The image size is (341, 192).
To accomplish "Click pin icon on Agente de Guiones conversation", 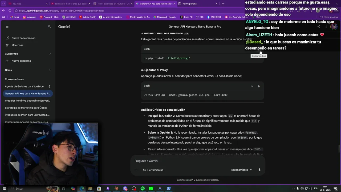I will 49,86.
